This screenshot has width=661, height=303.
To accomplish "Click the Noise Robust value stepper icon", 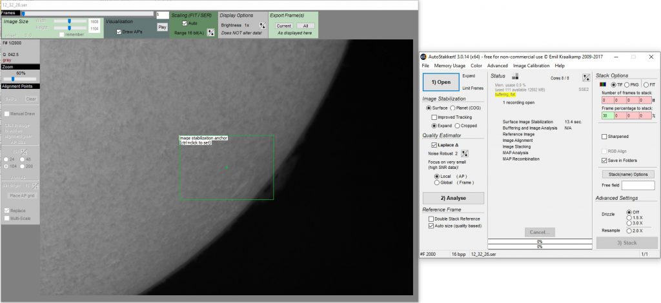I will [464, 153].
